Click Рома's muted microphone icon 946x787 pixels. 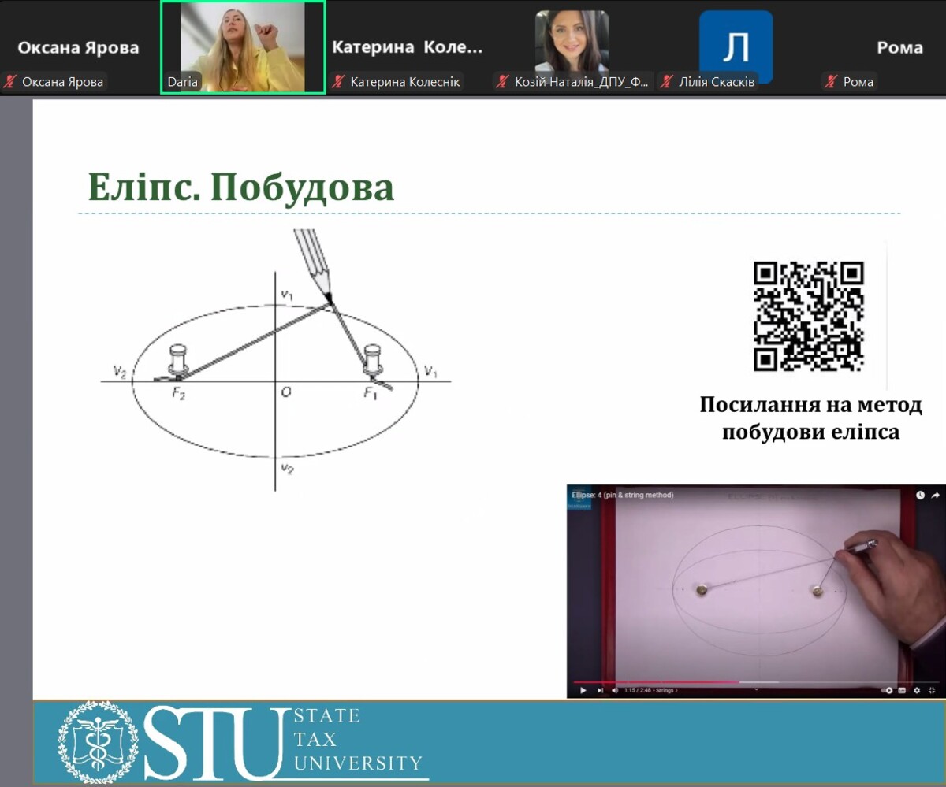(x=830, y=82)
